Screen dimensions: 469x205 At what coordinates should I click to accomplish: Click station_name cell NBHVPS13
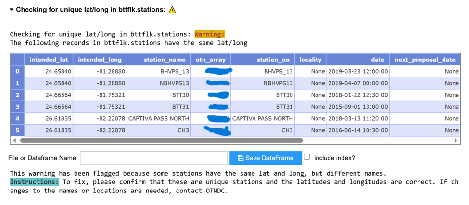coord(159,83)
